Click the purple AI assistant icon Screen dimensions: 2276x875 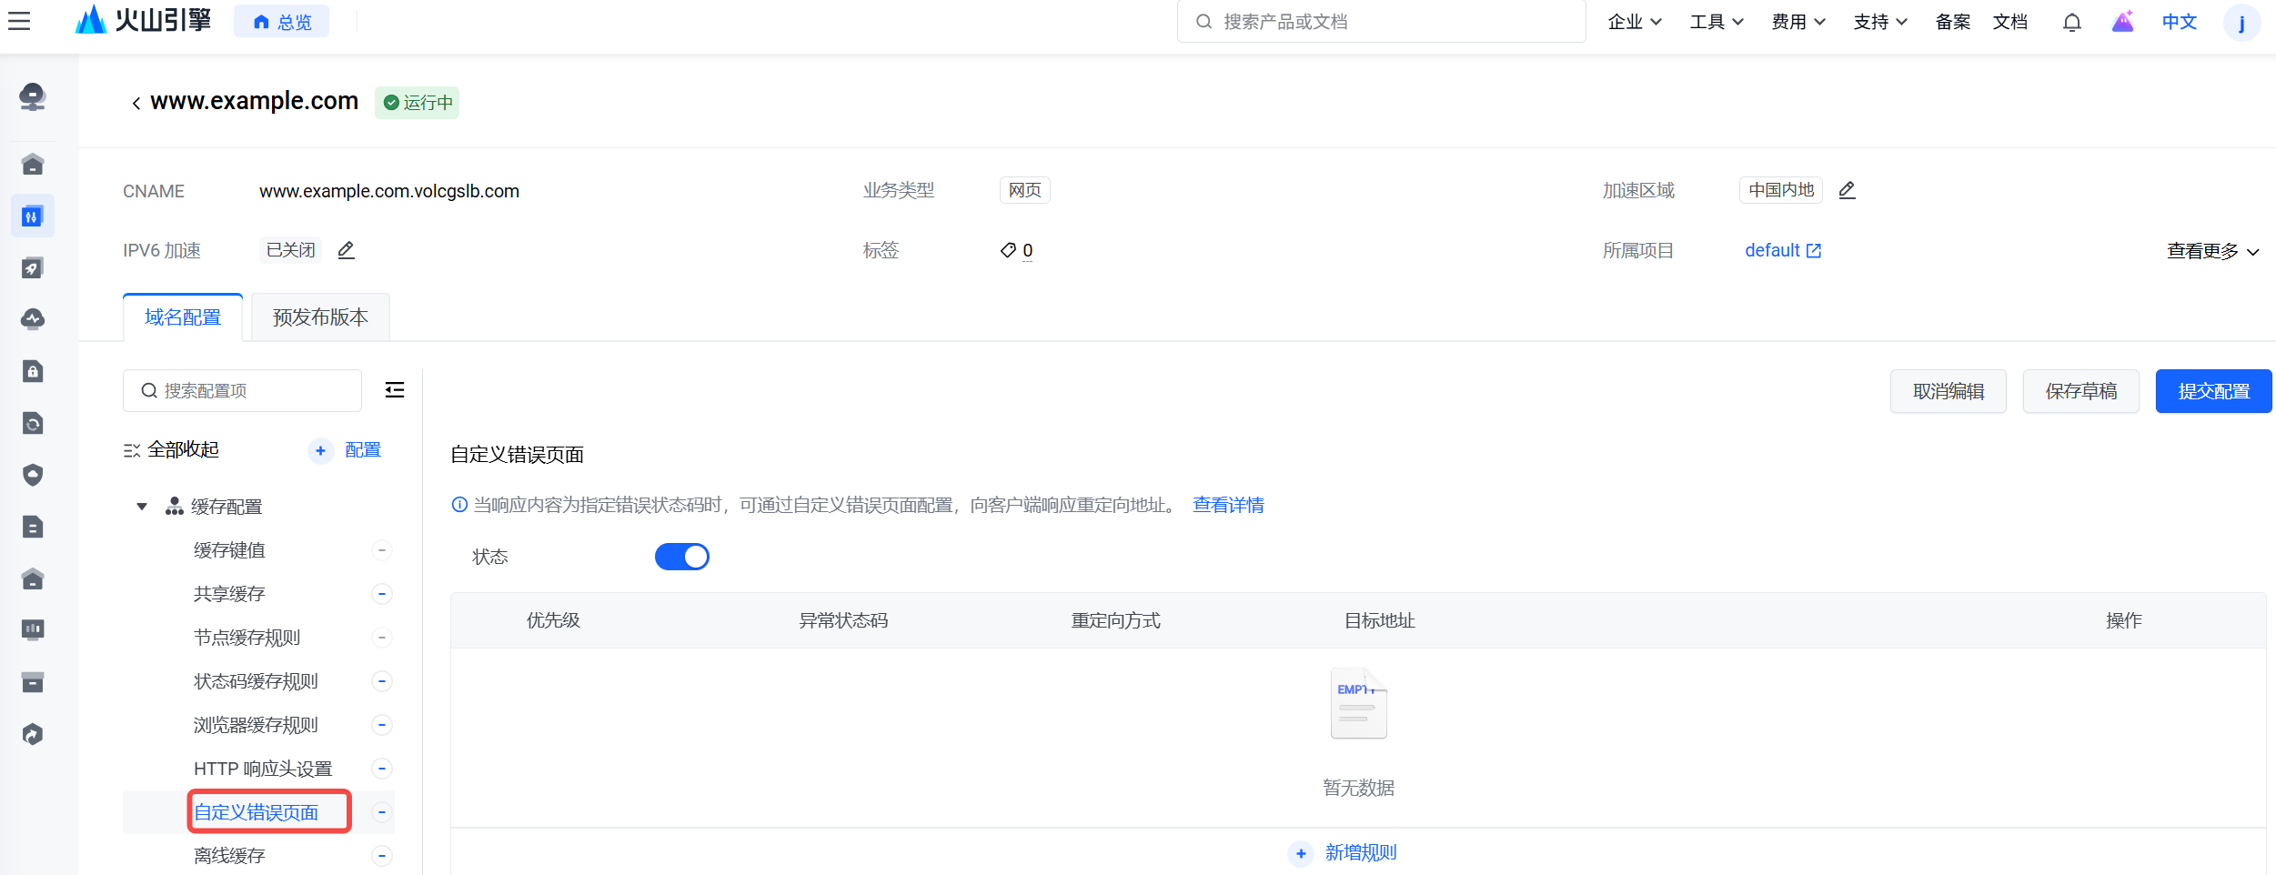click(2122, 22)
